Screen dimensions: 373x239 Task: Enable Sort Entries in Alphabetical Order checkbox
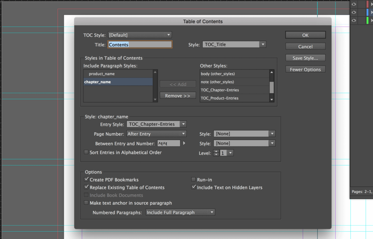click(86, 152)
